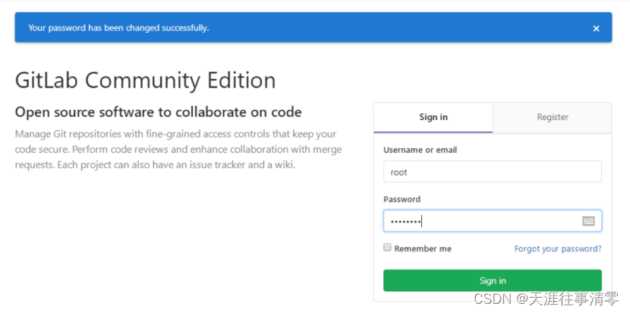Image resolution: width=630 pixels, height=313 pixels.
Task: Dismiss the password changed notification
Action: 597,29
